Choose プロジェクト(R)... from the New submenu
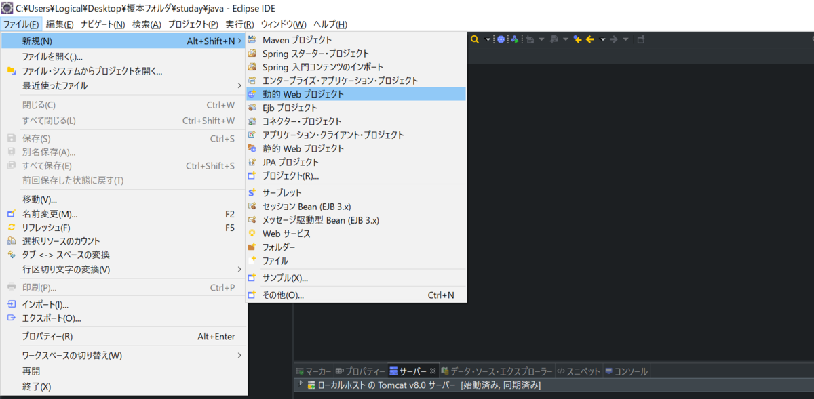The height and width of the screenshot is (399, 814). (x=356, y=175)
